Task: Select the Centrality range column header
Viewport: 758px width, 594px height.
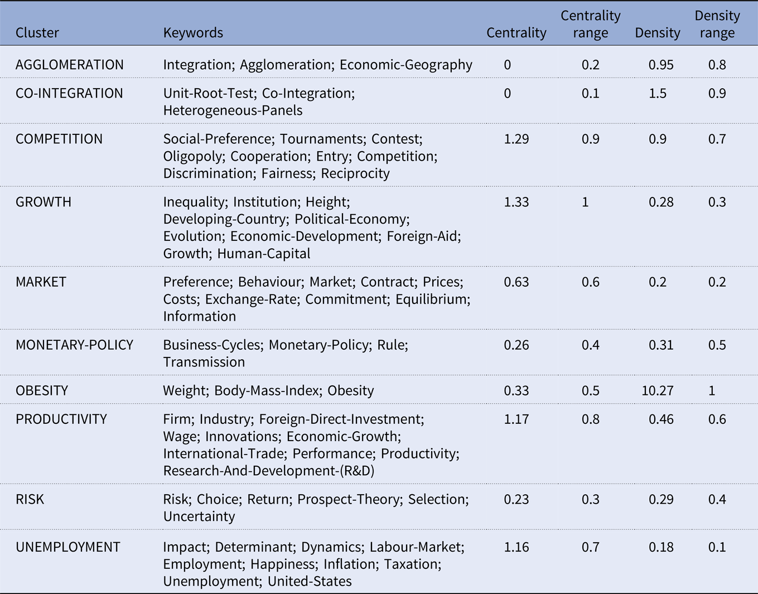Action: click(x=590, y=24)
